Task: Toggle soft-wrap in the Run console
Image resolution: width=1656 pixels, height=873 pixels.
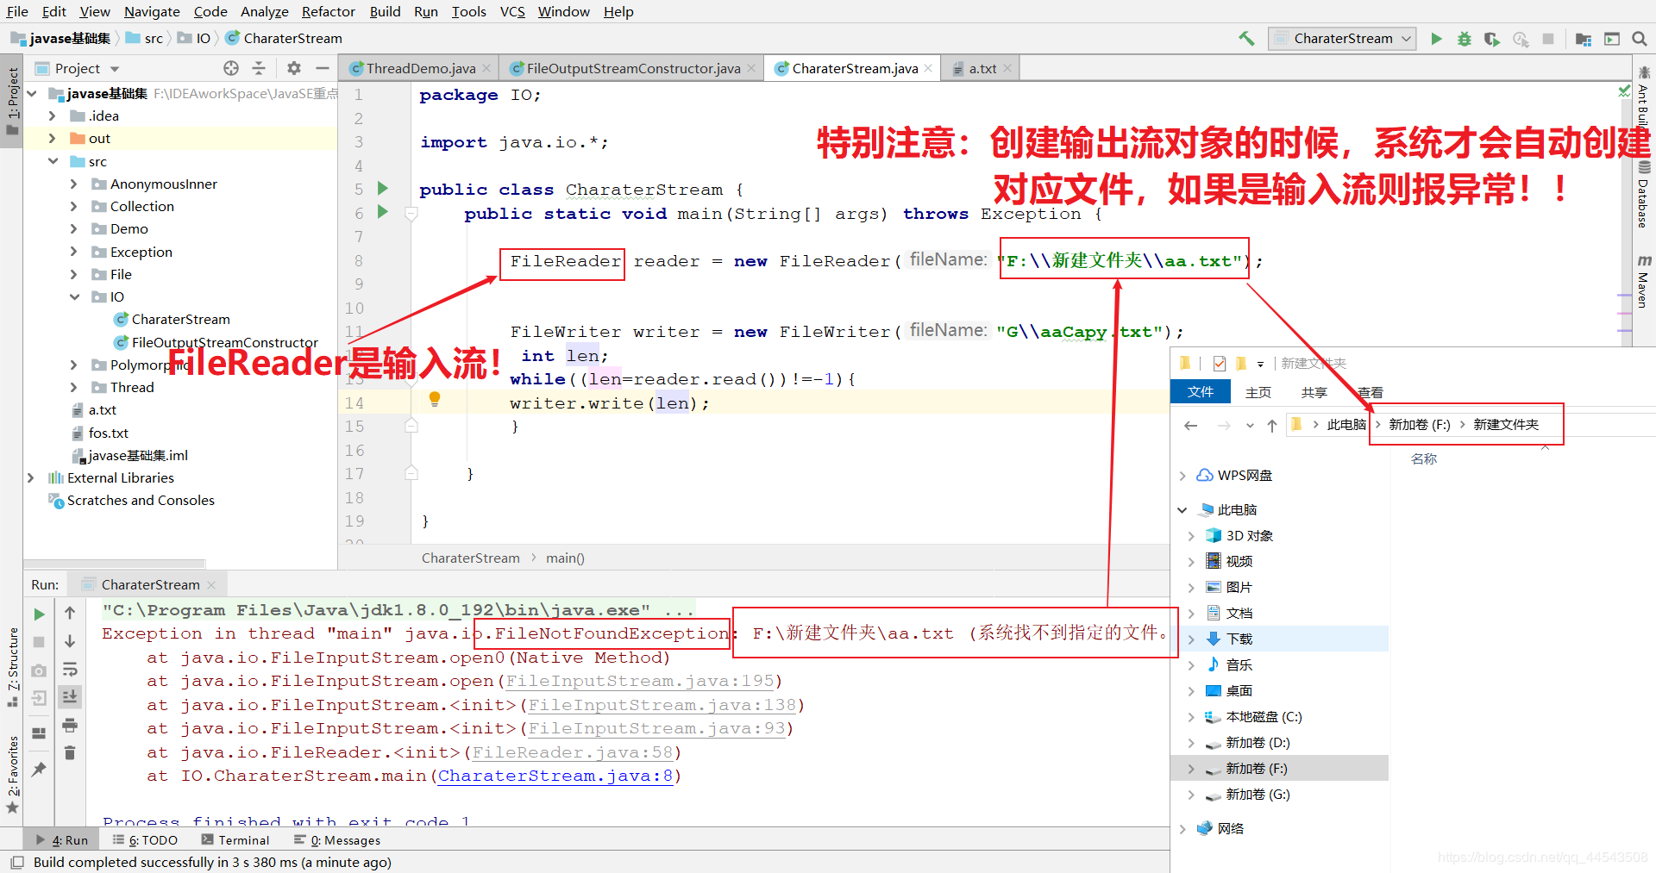Action: click(x=70, y=670)
